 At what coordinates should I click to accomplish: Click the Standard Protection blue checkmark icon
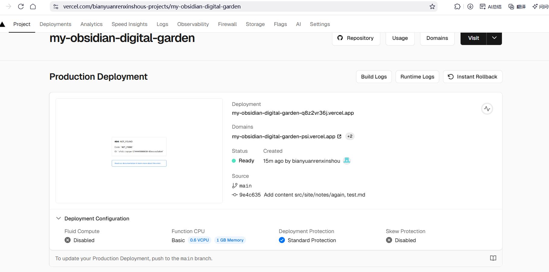282,240
